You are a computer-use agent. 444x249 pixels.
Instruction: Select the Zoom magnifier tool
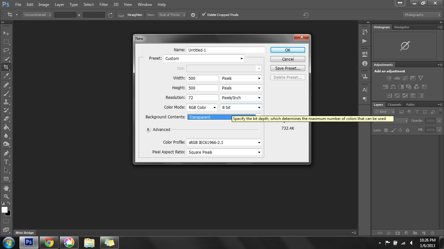point(6,196)
